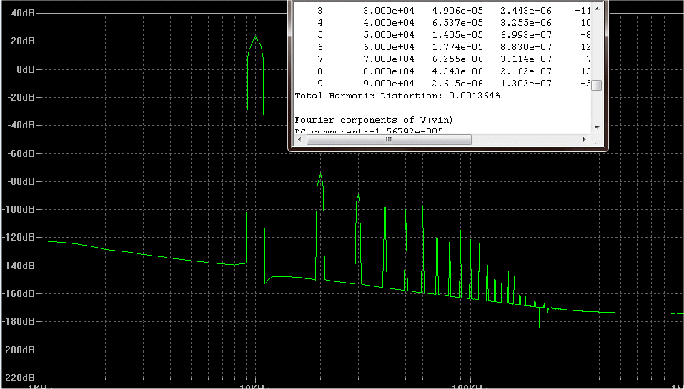
Task: Click the horizontal scrollbar left arrow
Action: click(x=299, y=139)
